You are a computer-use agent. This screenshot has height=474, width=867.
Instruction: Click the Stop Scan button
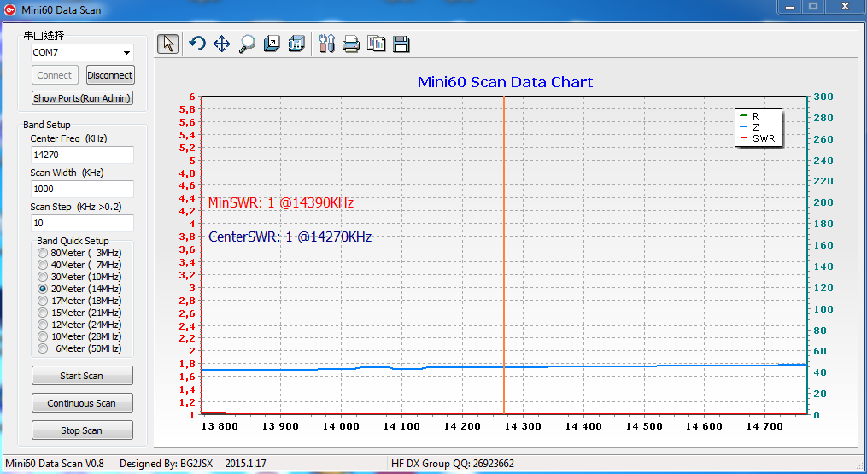tap(82, 430)
